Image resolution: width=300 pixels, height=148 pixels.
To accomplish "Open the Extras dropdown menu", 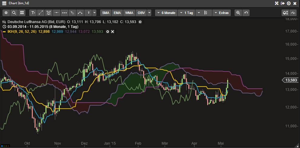I will [221, 13].
